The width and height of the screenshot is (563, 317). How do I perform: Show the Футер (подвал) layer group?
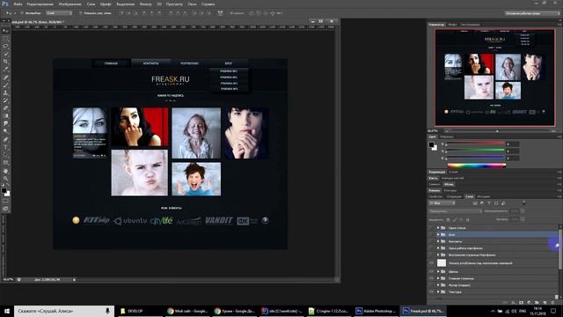431,285
